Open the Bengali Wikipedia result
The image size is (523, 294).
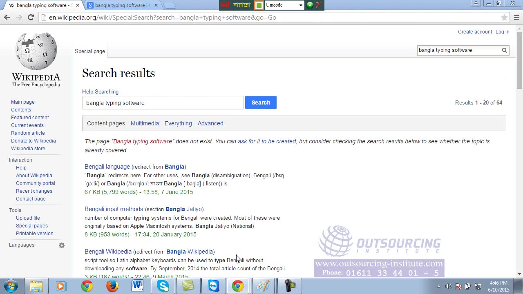click(108, 252)
